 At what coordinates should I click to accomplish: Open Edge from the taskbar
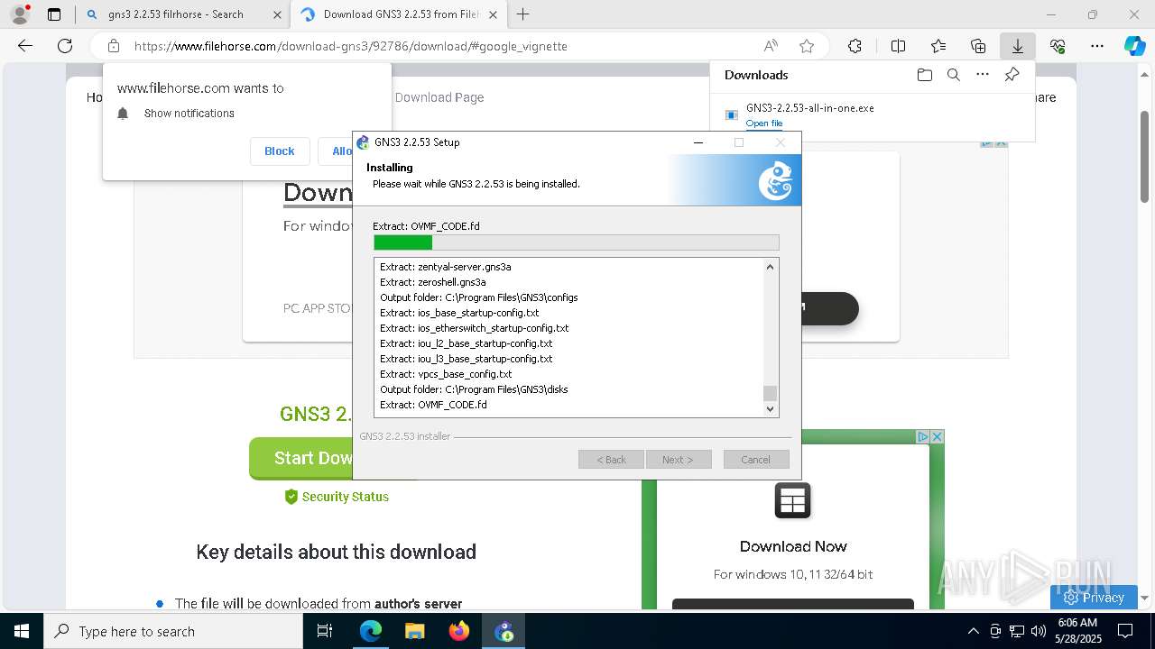point(371,631)
